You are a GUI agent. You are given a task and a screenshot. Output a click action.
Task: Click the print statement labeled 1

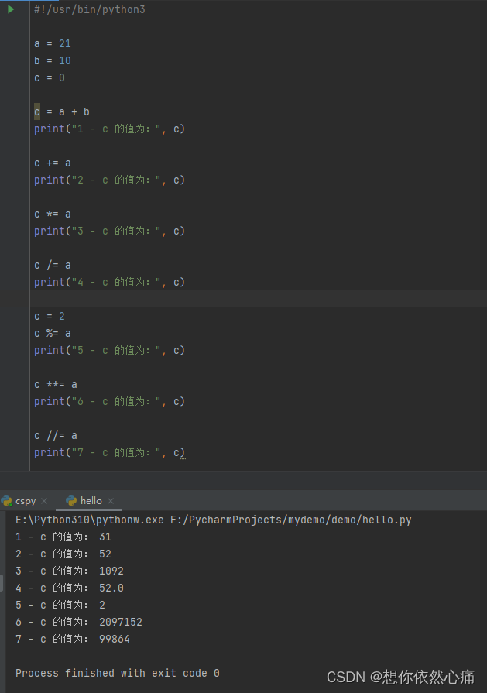[110, 129]
